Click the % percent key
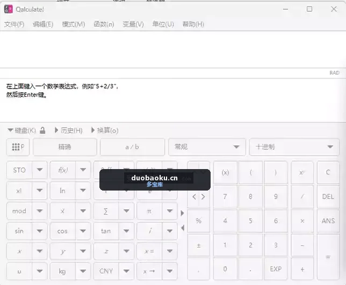 (199, 221)
